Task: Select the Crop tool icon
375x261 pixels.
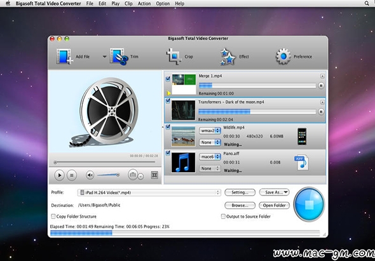Action: pyautogui.click(x=174, y=57)
